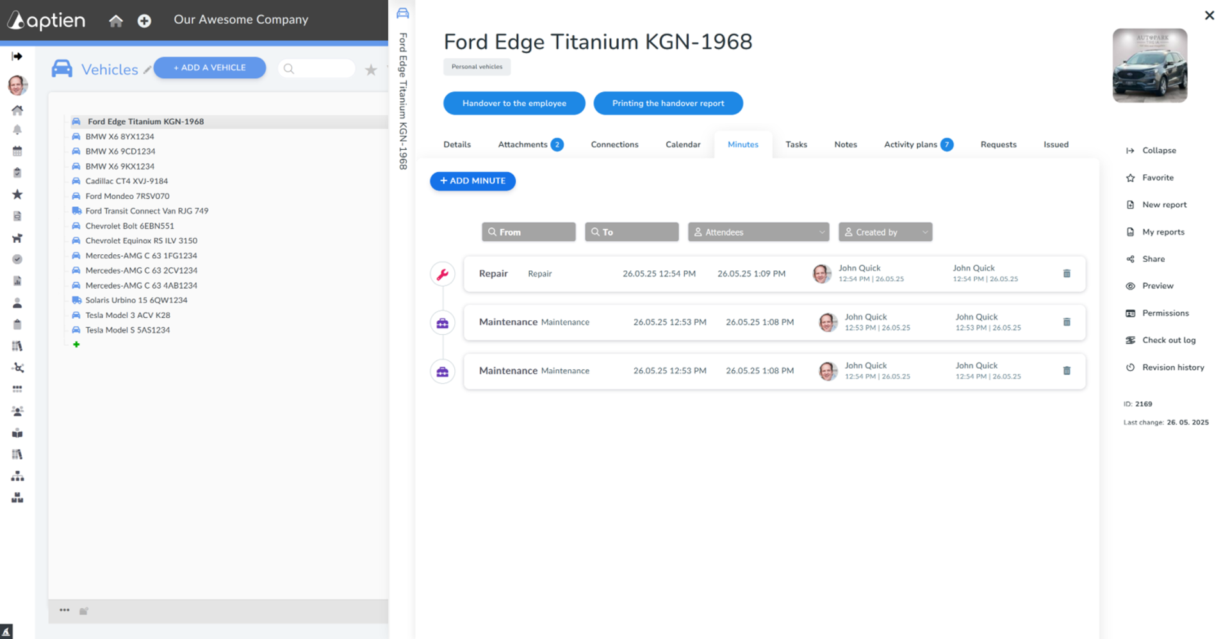The height and width of the screenshot is (639, 1230).
Task: Click the green plus under vehicle list
Action: [x=76, y=344]
